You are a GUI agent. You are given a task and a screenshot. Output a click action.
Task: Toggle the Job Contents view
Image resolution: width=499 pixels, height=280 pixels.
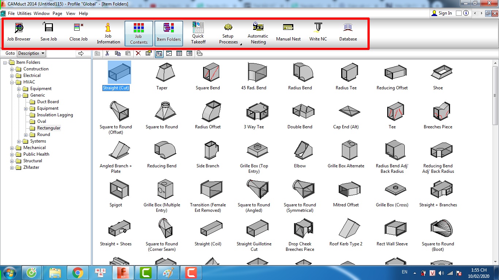138,33
